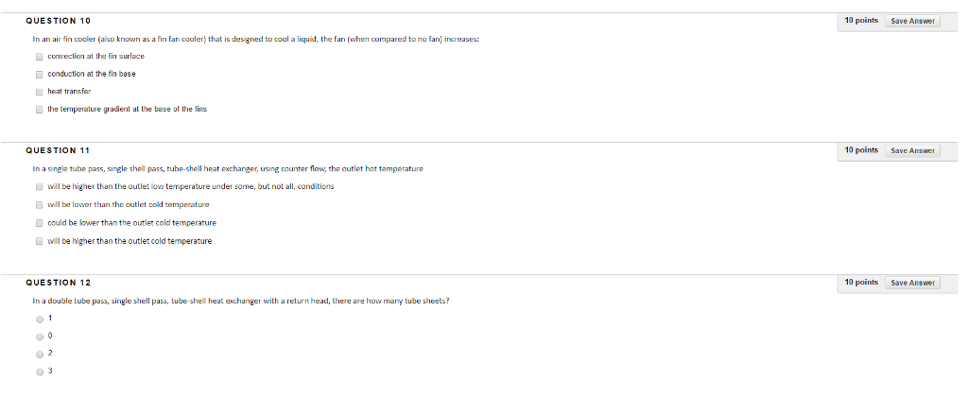Click Question 10's '10 points' label
Viewport: 968px width, 398px height.
(861, 21)
